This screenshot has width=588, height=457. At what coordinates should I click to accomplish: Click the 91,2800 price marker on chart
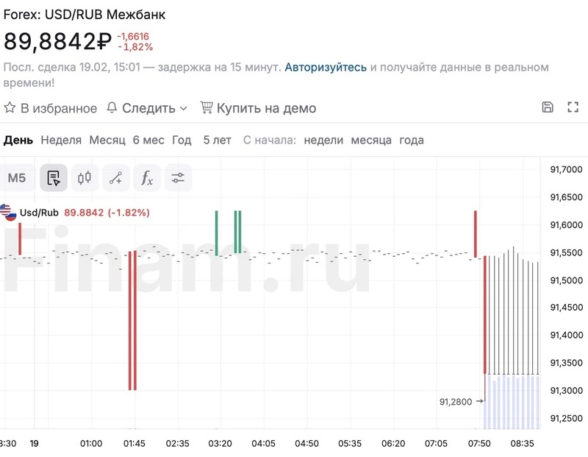point(456,401)
